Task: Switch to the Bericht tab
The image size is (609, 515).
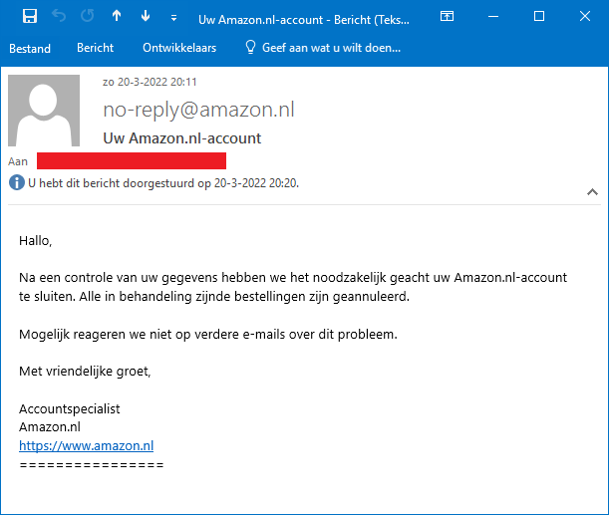Action: click(96, 48)
